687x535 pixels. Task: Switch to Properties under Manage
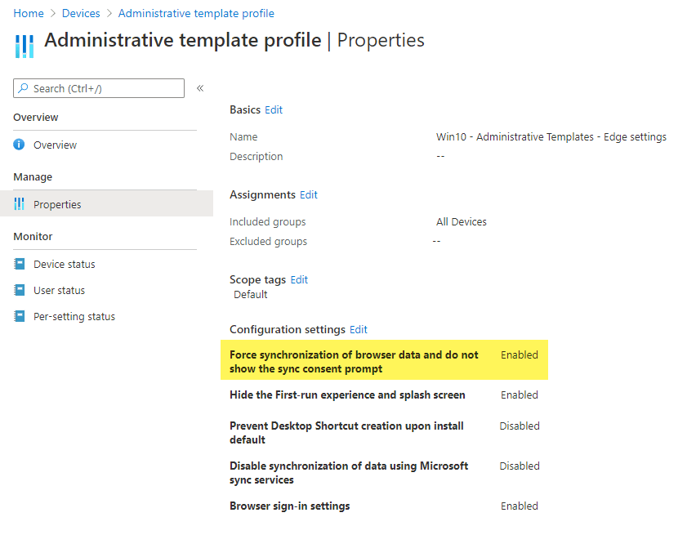(59, 204)
